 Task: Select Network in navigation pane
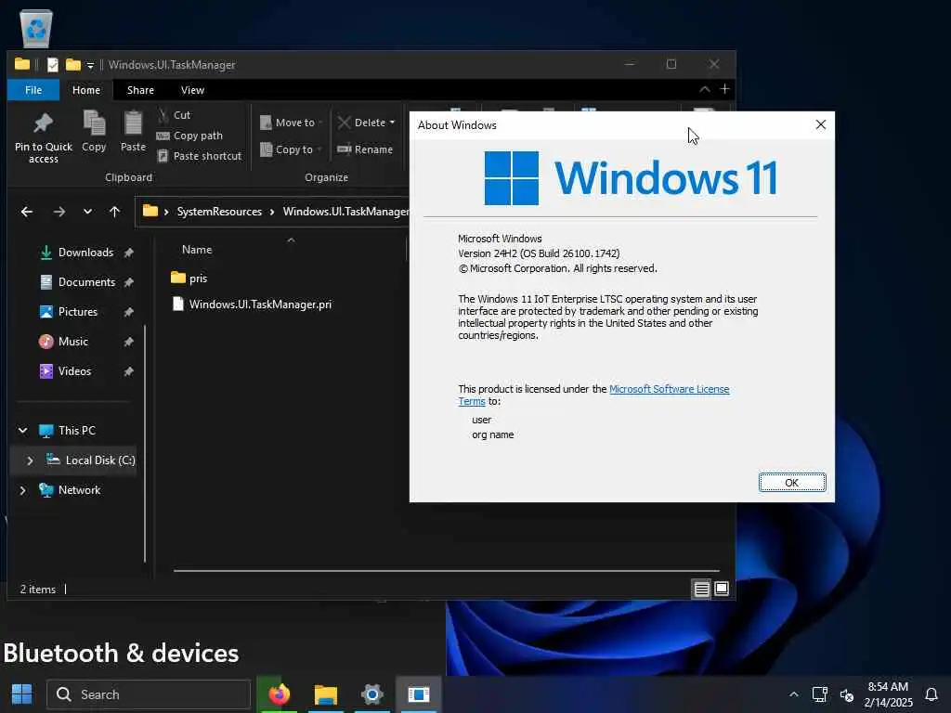[79, 490]
